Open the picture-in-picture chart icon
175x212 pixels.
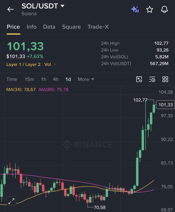coord(139,79)
